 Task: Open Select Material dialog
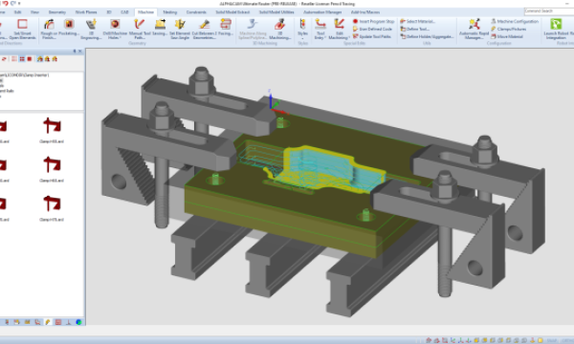pos(418,22)
